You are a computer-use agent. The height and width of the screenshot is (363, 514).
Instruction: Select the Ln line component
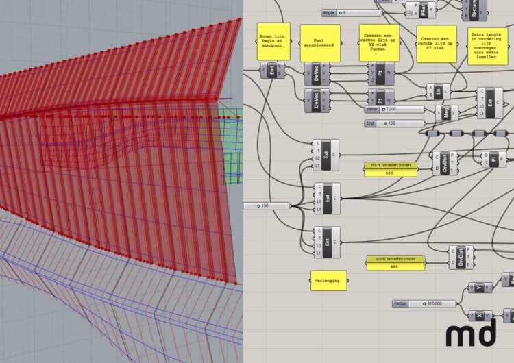click(439, 90)
